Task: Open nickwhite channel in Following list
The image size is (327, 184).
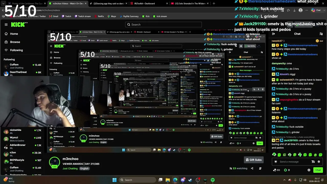Action: [22, 131]
